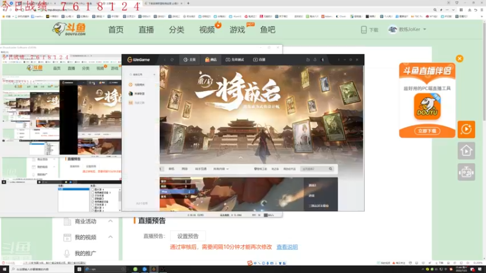Open the 分类 categories page
486x273 pixels.
[176, 30]
